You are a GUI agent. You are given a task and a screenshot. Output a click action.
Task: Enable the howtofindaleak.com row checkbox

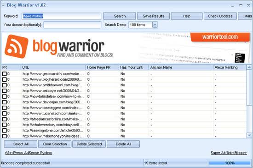coord(4,96)
